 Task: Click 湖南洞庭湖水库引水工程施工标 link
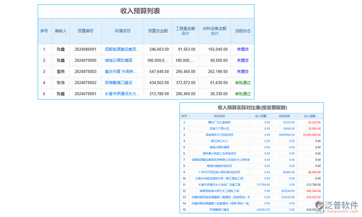219,191
